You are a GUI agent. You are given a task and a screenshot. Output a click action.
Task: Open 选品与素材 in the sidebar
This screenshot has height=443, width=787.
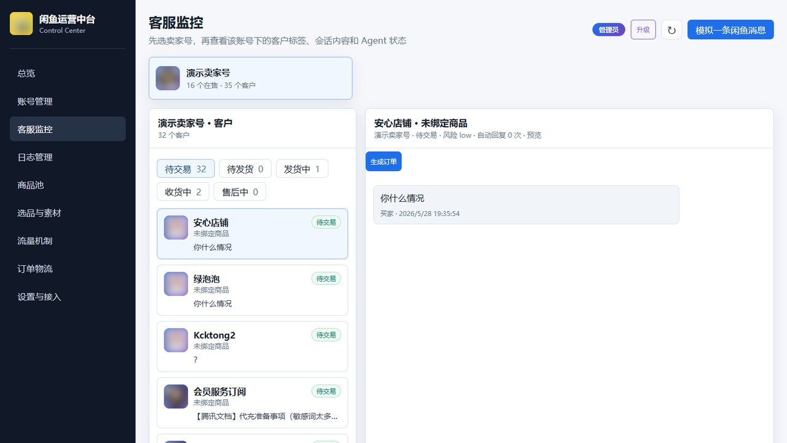(68, 213)
